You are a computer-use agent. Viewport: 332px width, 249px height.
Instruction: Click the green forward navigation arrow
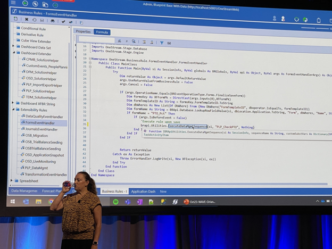point(55,5)
